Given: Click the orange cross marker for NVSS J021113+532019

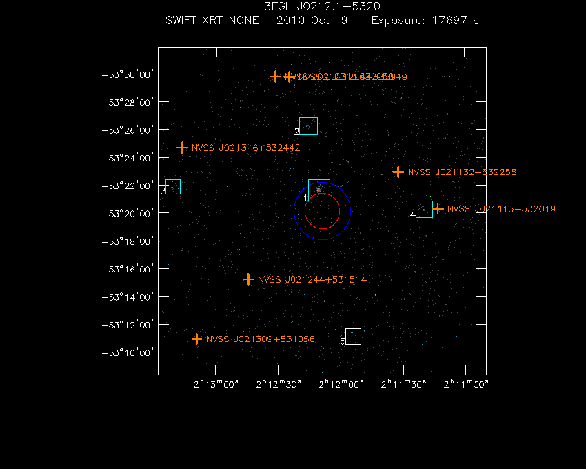Looking at the screenshot, I should [x=438, y=209].
